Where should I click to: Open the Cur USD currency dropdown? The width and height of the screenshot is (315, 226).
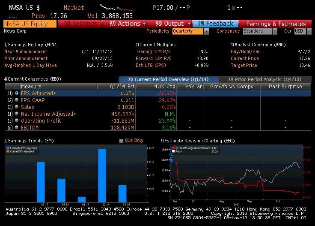[x=300, y=31]
